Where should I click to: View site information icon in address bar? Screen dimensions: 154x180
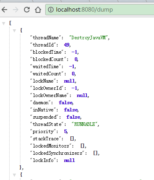point(51,10)
